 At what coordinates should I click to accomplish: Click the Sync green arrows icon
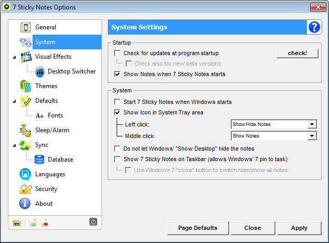pos(25,145)
